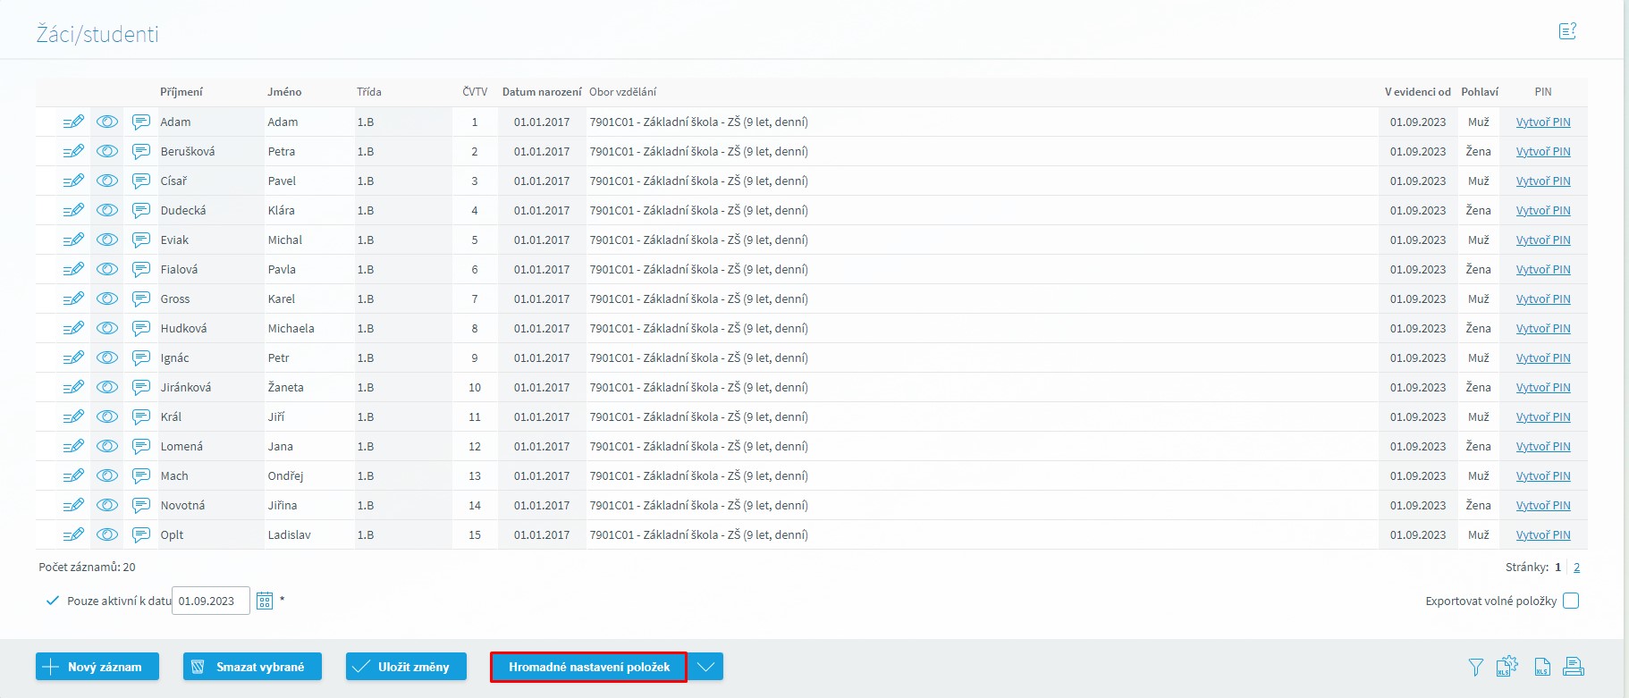Create PIN for Král Jiří
Image resolution: width=1629 pixels, height=698 pixels.
[1543, 416]
